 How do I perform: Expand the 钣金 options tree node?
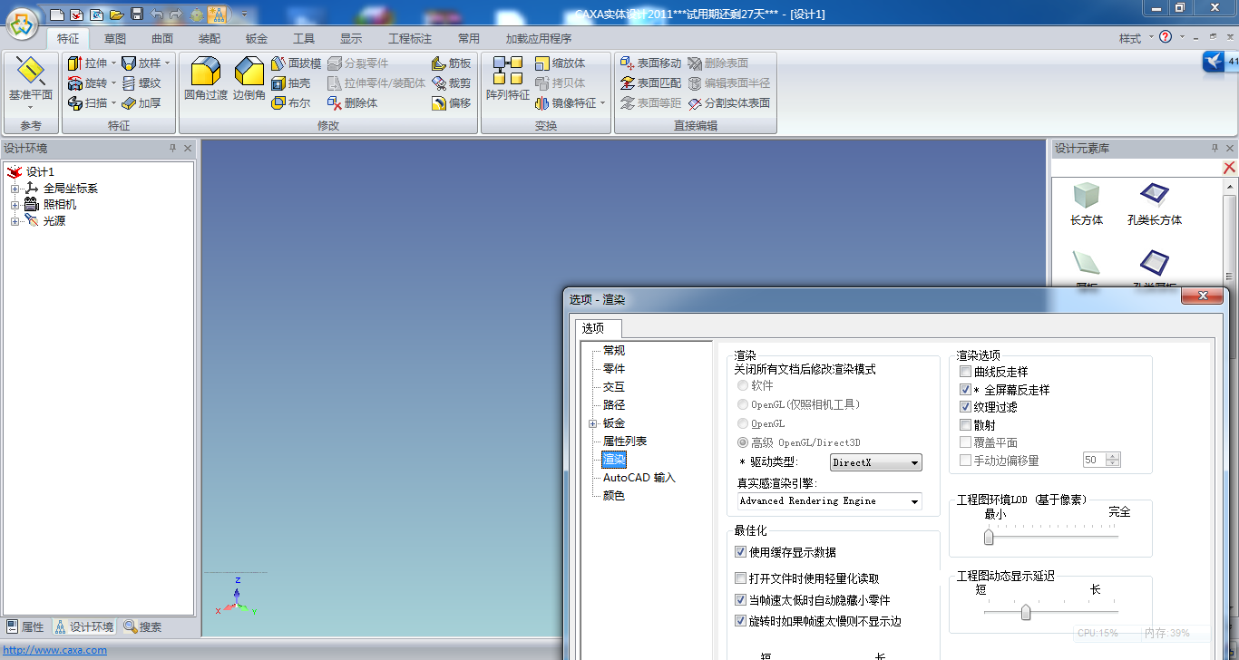[593, 423]
